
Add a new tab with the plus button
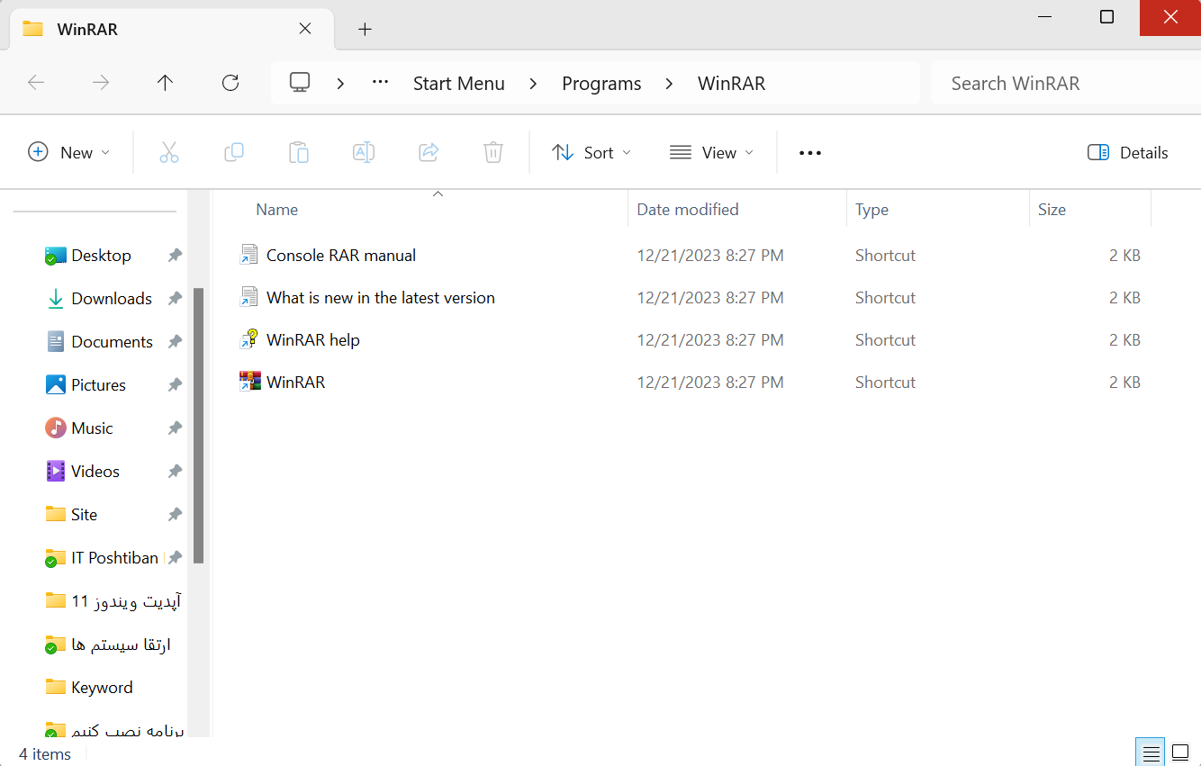pyautogui.click(x=365, y=29)
